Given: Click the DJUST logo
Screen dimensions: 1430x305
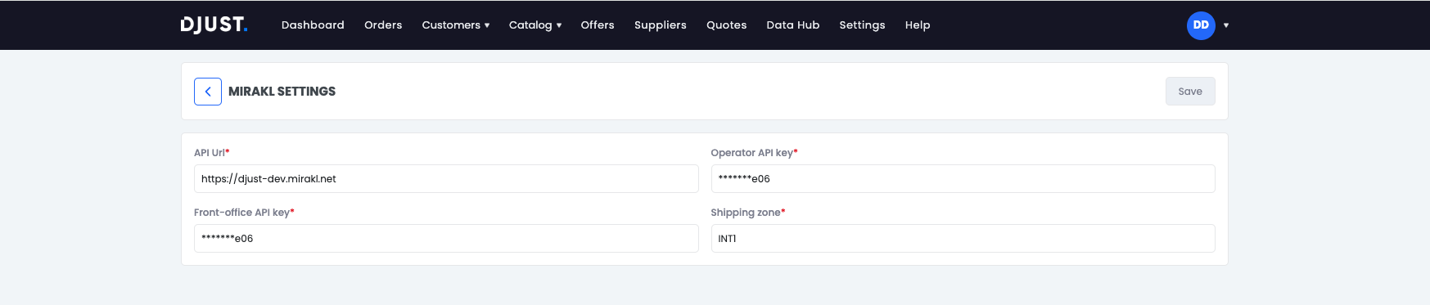Looking at the screenshot, I should 214,25.
